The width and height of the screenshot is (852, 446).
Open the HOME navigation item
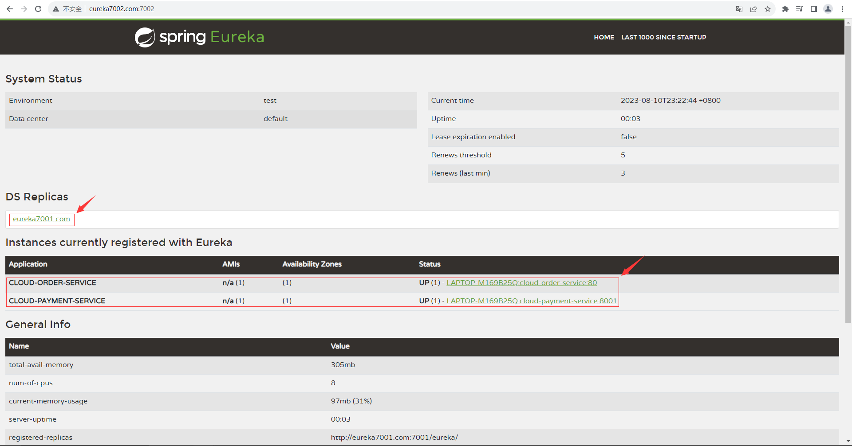click(x=604, y=37)
